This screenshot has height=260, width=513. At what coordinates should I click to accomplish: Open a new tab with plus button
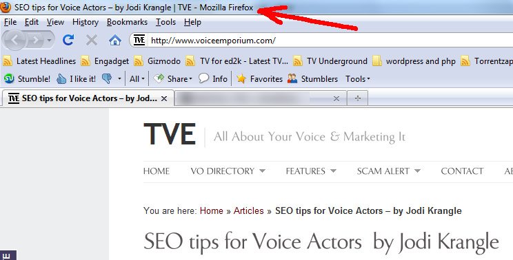358,98
